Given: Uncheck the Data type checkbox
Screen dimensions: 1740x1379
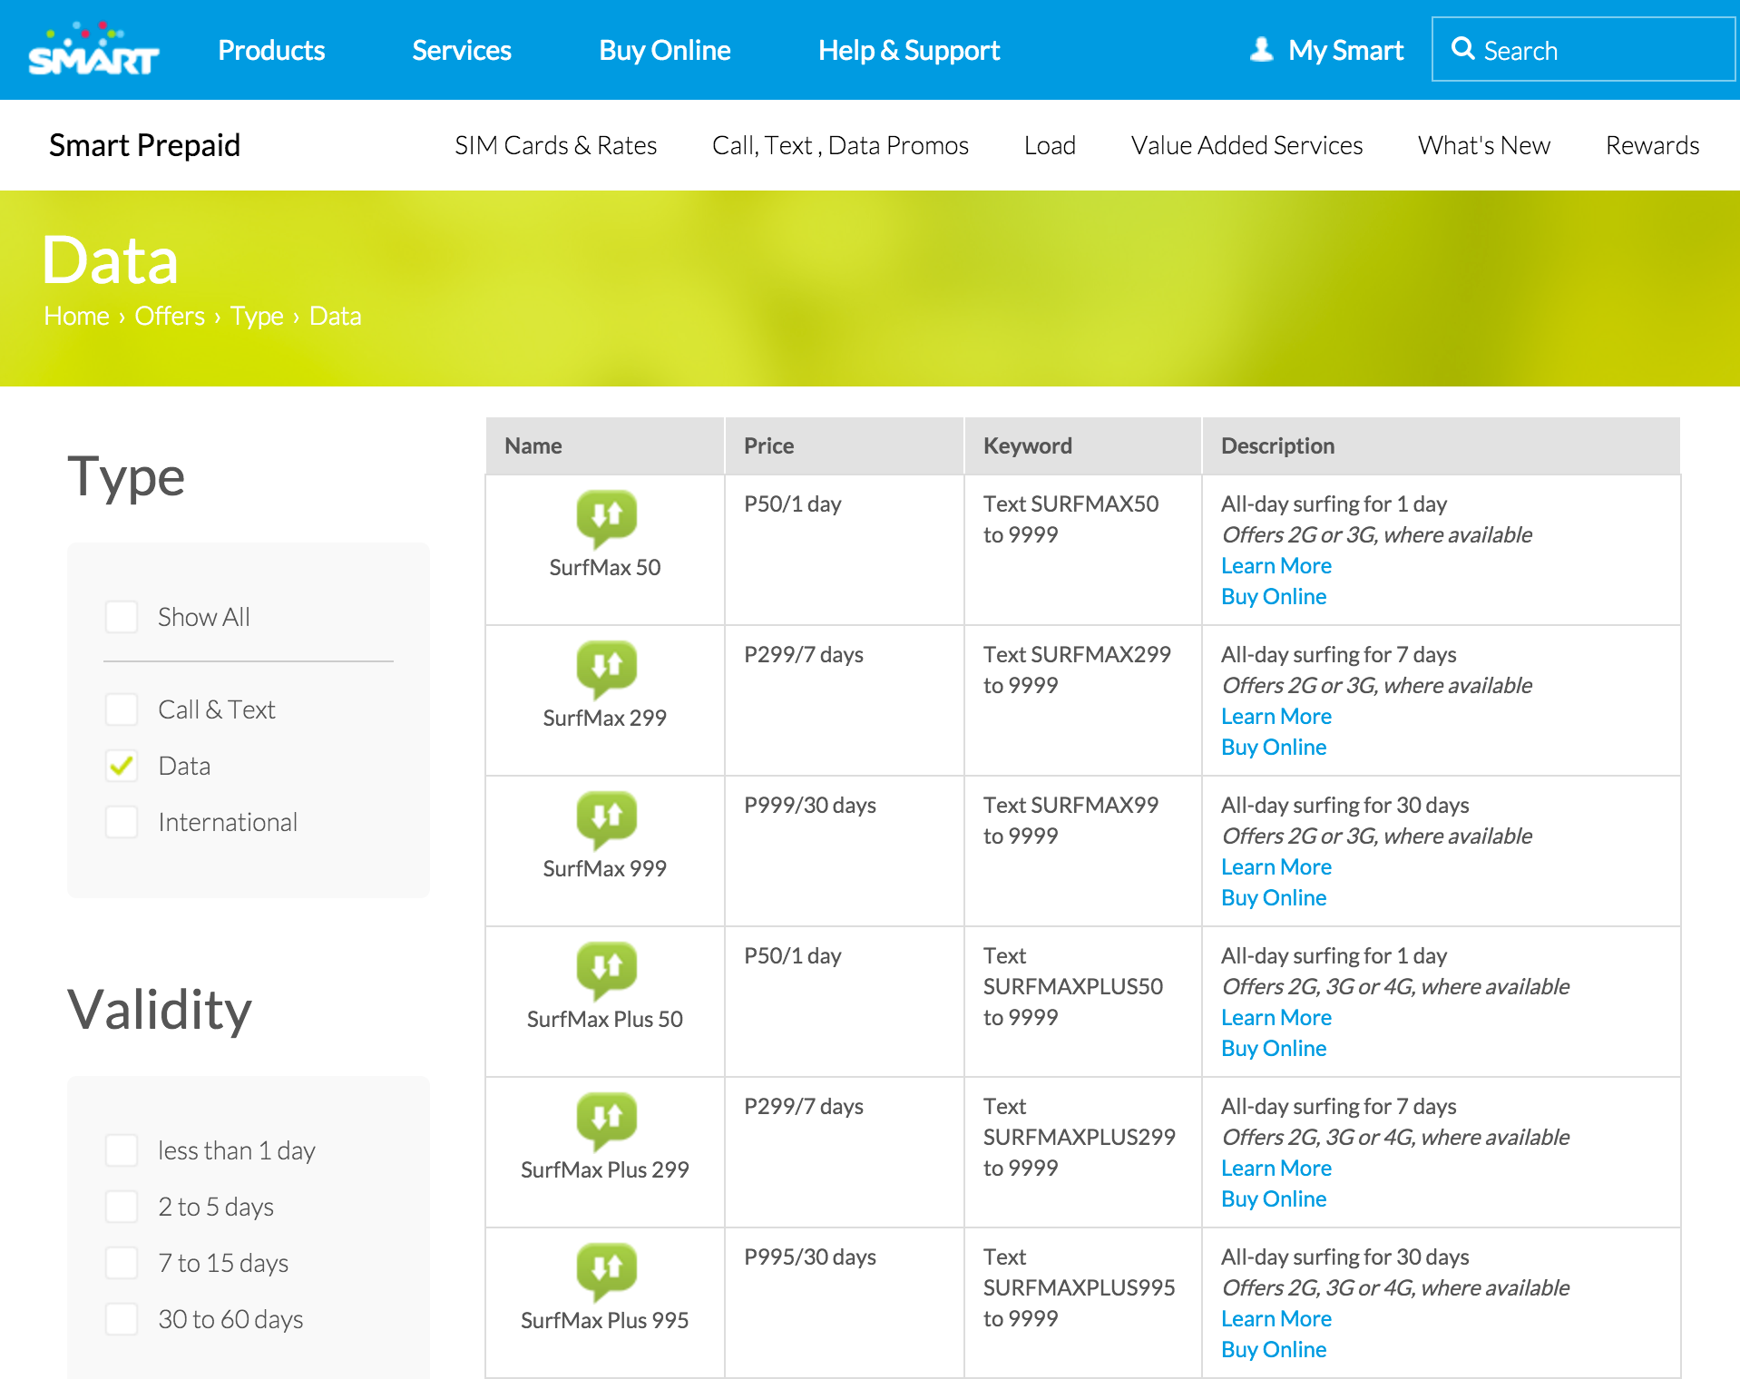Looking at the screenshot, I should [122, 766].
